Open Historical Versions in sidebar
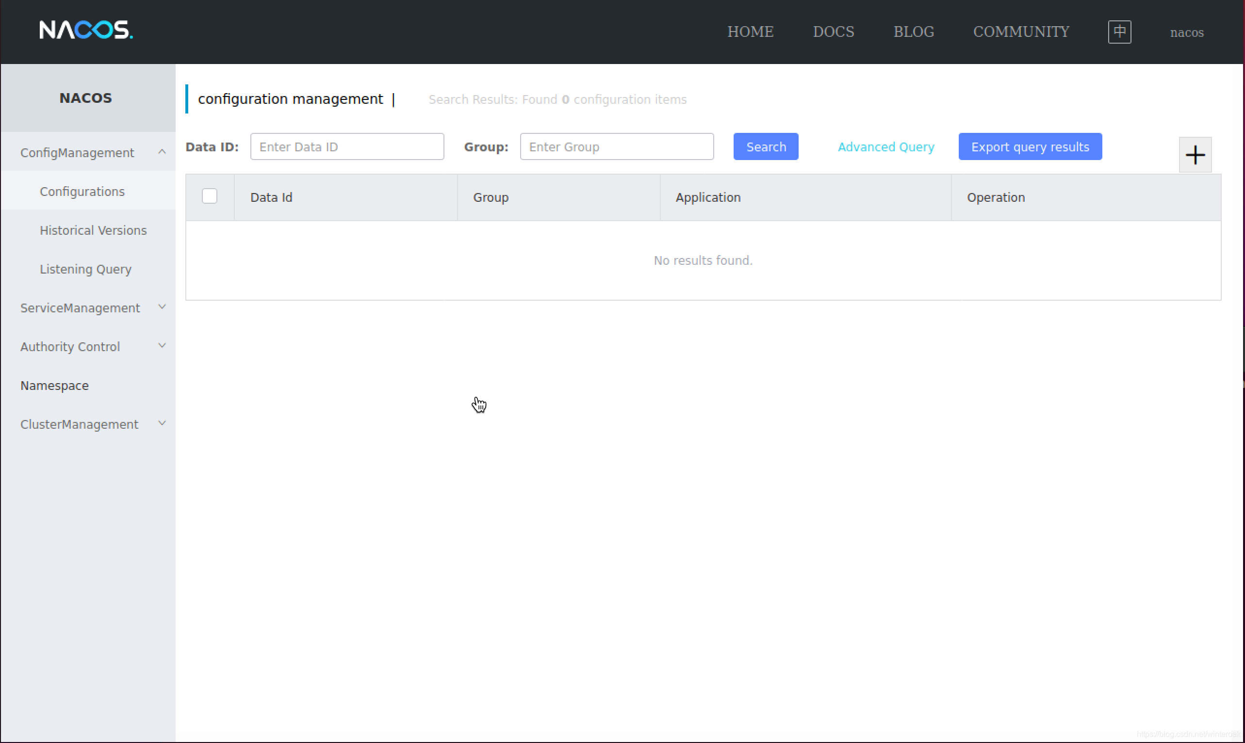The height and width of the screenshot is (743, 1245). coord(93,230)
